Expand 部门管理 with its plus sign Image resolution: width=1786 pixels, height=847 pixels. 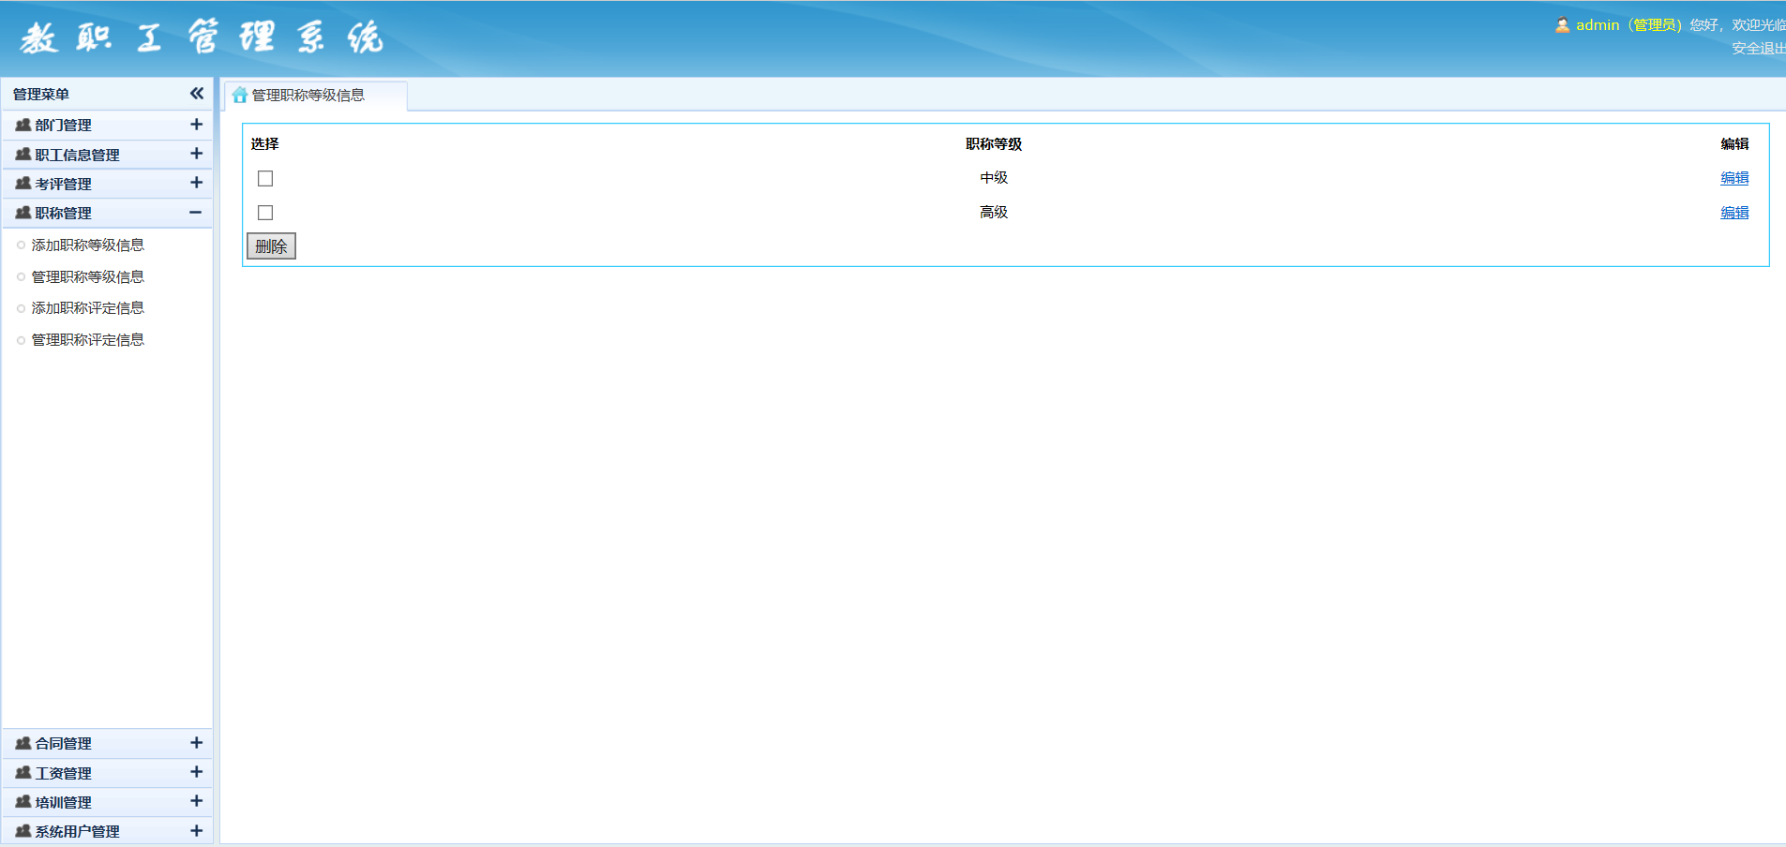pos(196,125)
